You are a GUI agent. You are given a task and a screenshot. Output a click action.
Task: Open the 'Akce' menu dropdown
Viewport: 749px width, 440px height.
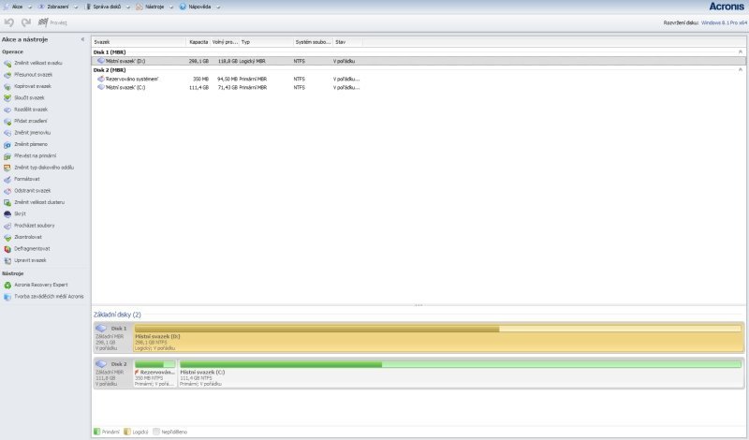tap(16, 7)
